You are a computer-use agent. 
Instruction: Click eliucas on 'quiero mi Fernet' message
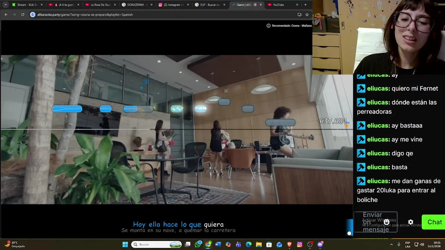[x=378, y=89]
